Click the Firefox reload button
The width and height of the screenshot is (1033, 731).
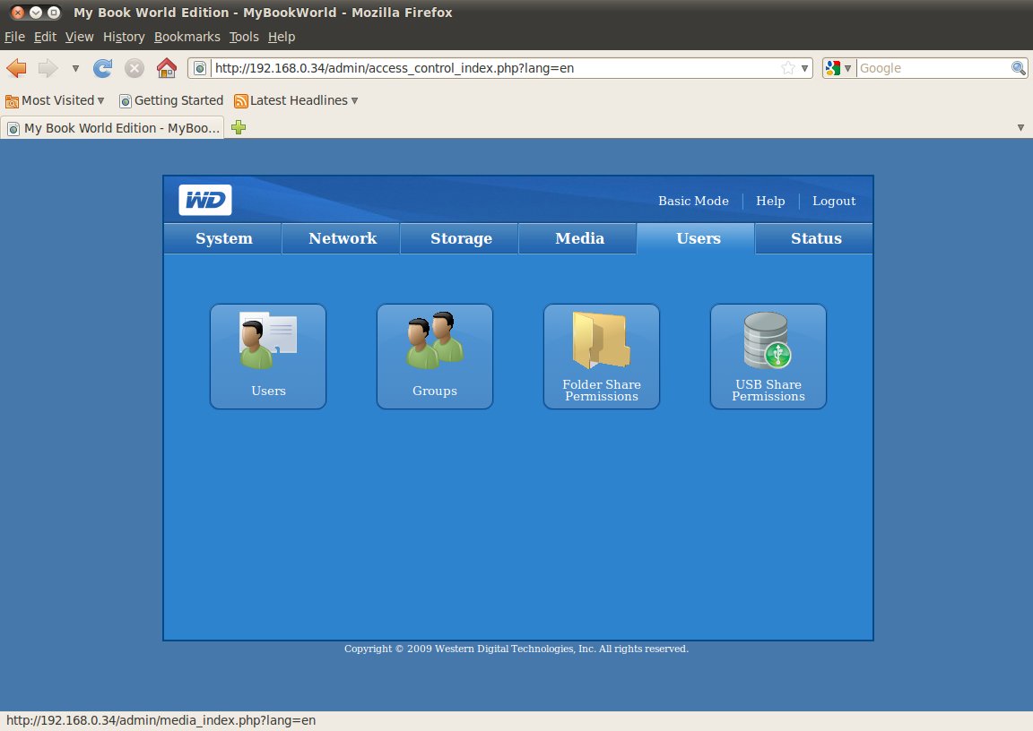click(x=103, y=68)
